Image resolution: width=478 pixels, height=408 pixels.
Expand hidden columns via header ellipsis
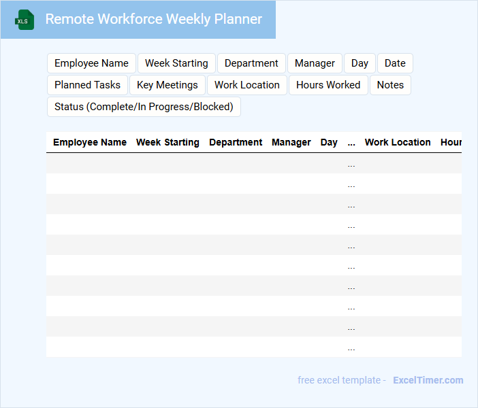click(351, 143)
